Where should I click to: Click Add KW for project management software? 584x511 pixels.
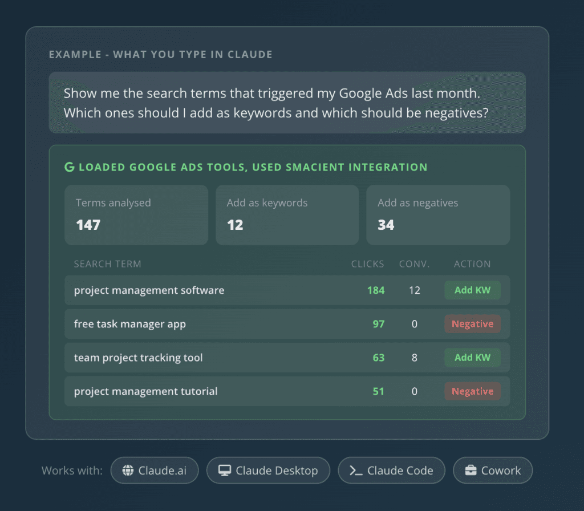click(x=472, y=290)
